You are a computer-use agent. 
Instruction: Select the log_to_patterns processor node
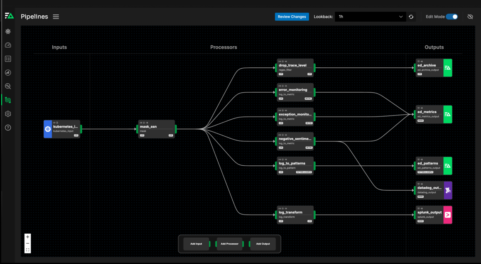coord(295,166)
